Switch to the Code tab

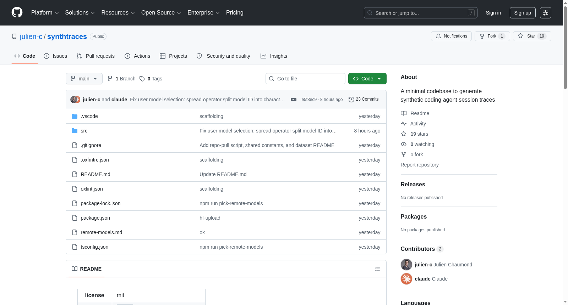tap(25, 56)
